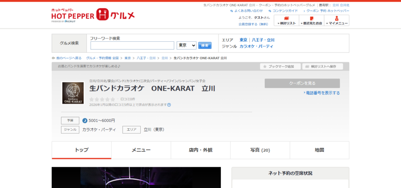Open the 検討リスト menu

[x=286, y=20]
